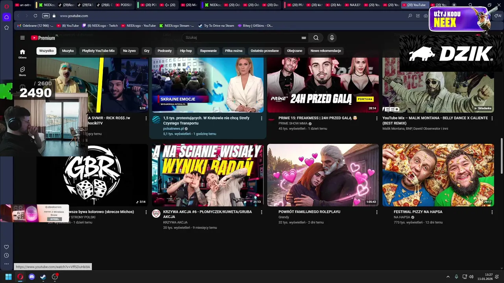Open Opera sidebar history clock icon
Viewport: 504px width, 283px height.
[6, 255]
